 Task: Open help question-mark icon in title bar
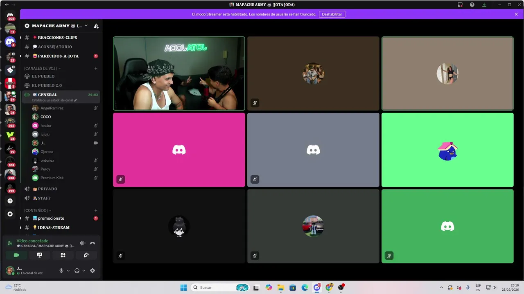coord(472,4)
